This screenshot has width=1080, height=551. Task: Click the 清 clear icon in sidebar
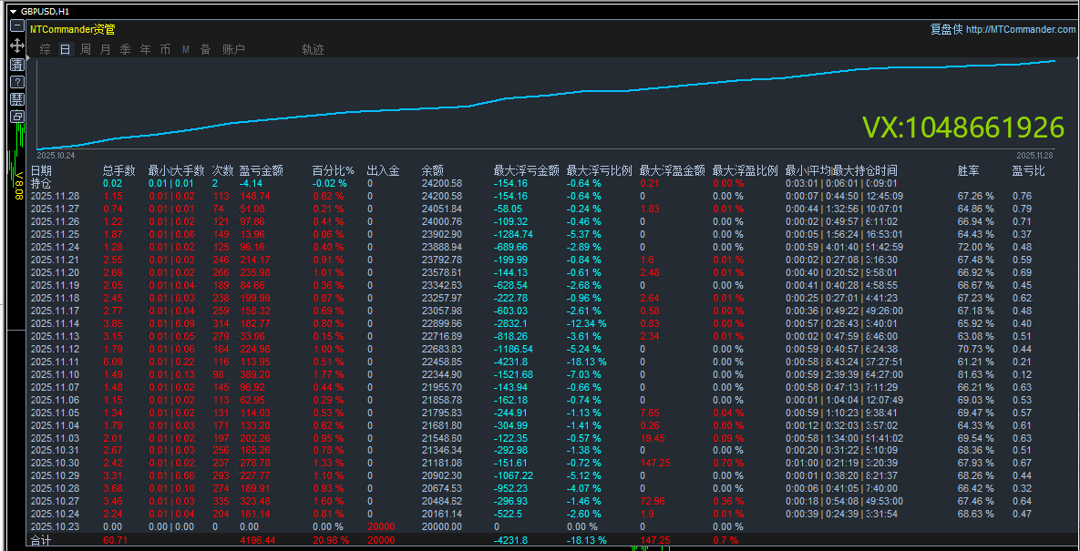pyautogui.click(x=16, y=64)
